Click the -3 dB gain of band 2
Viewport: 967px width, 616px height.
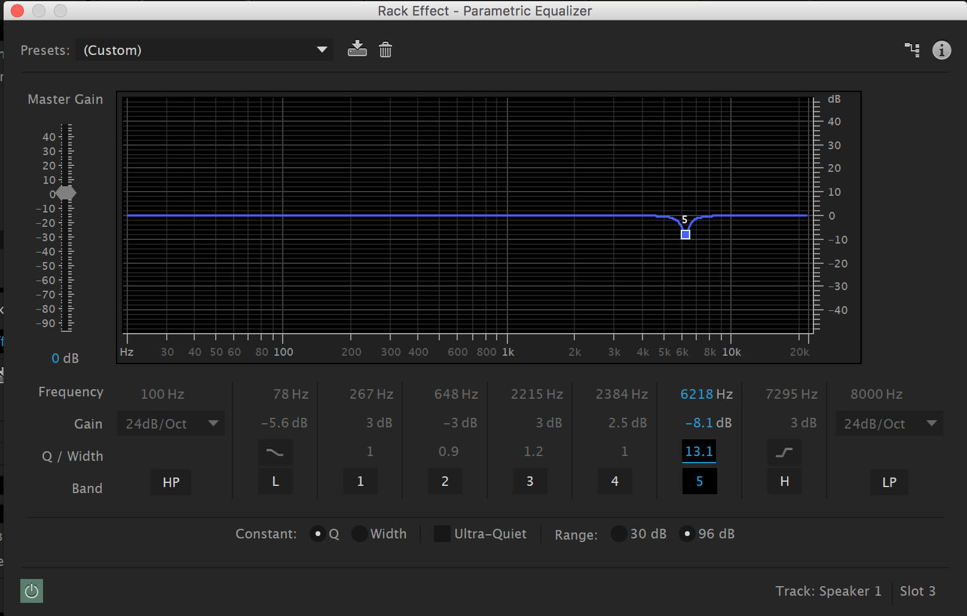click(x=460, y=423)
